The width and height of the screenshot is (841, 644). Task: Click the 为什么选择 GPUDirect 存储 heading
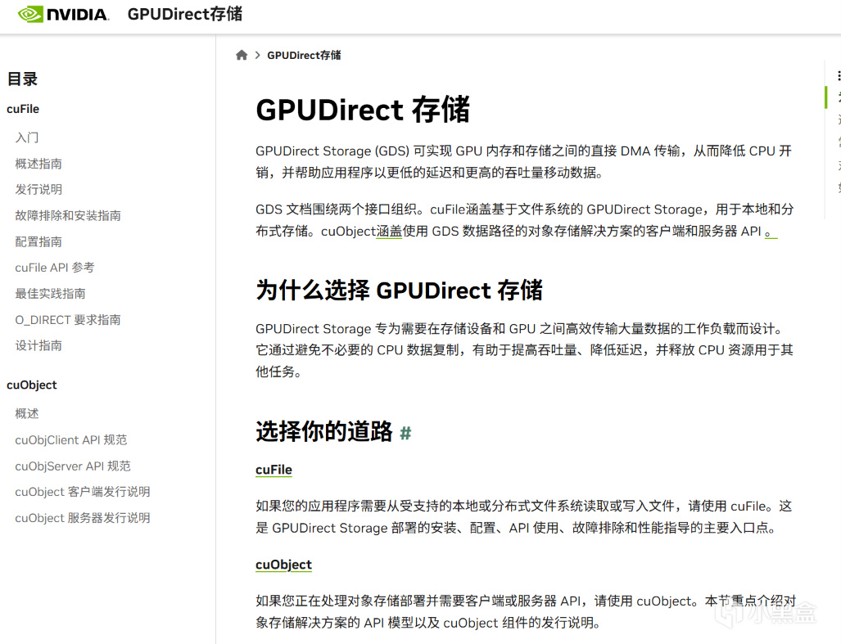click(x=399, y=290)
